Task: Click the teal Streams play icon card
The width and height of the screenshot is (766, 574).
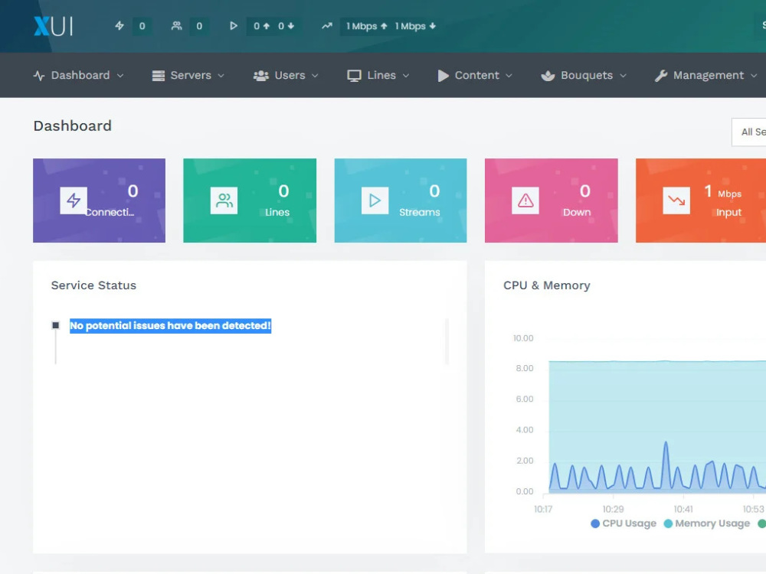Action: [x=374, y=200]
